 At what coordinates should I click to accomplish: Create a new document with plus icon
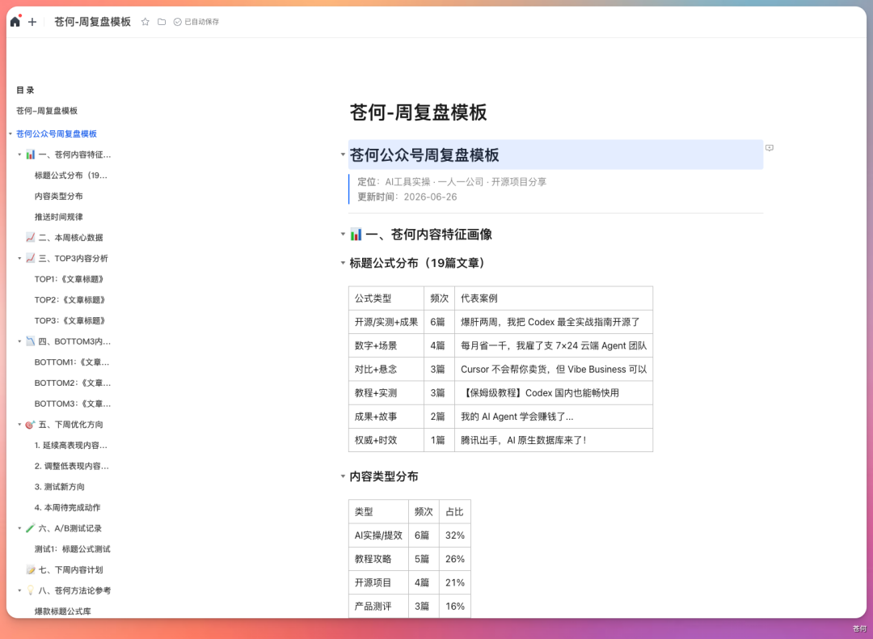[x=32, y=22]
